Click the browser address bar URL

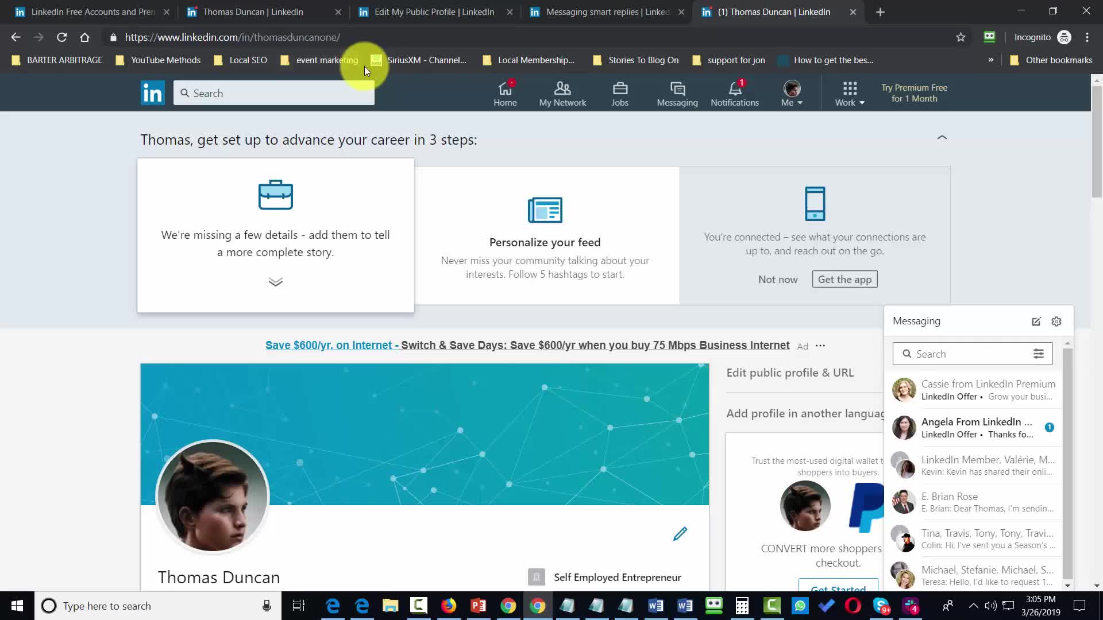pos(233,37)
